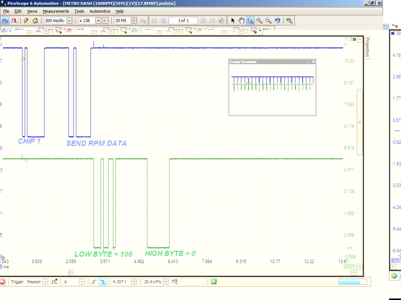This screenshot has height=300, width=401.
Task: Select the window Zoom tool
Action: 250,21
